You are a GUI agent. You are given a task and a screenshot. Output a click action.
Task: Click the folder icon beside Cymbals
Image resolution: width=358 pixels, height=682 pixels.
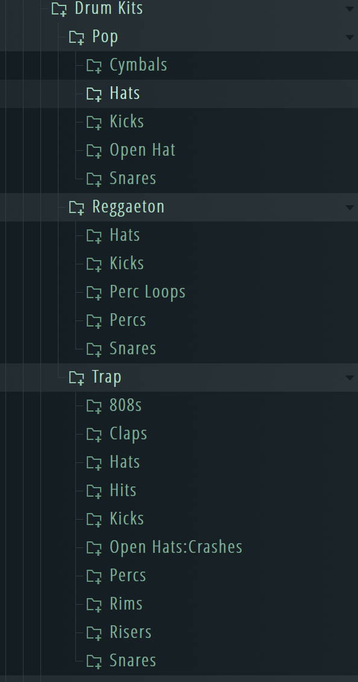click(94, 66)
